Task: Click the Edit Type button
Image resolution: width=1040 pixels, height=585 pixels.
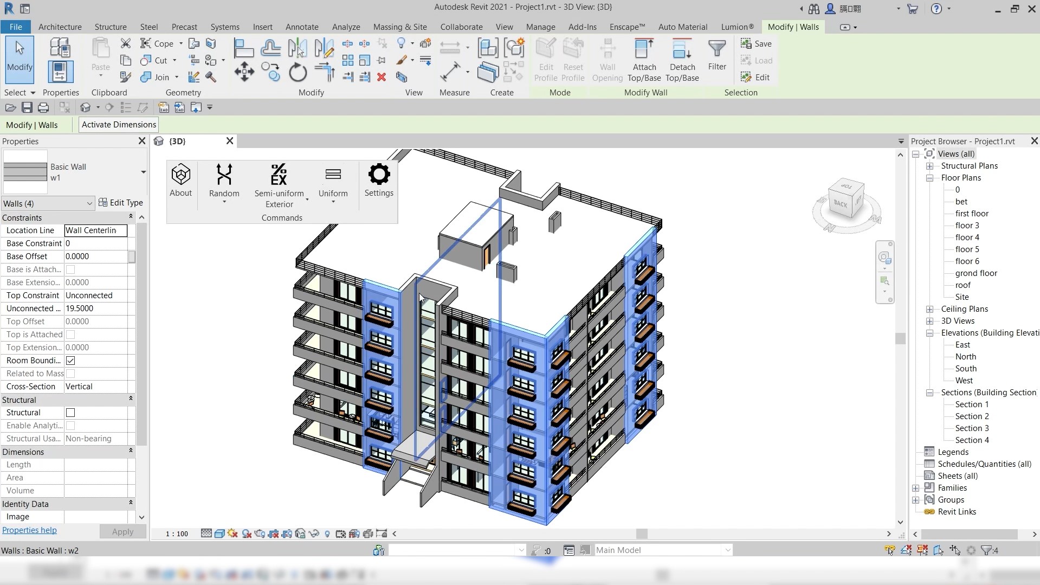Action: [x=121, y=203]
